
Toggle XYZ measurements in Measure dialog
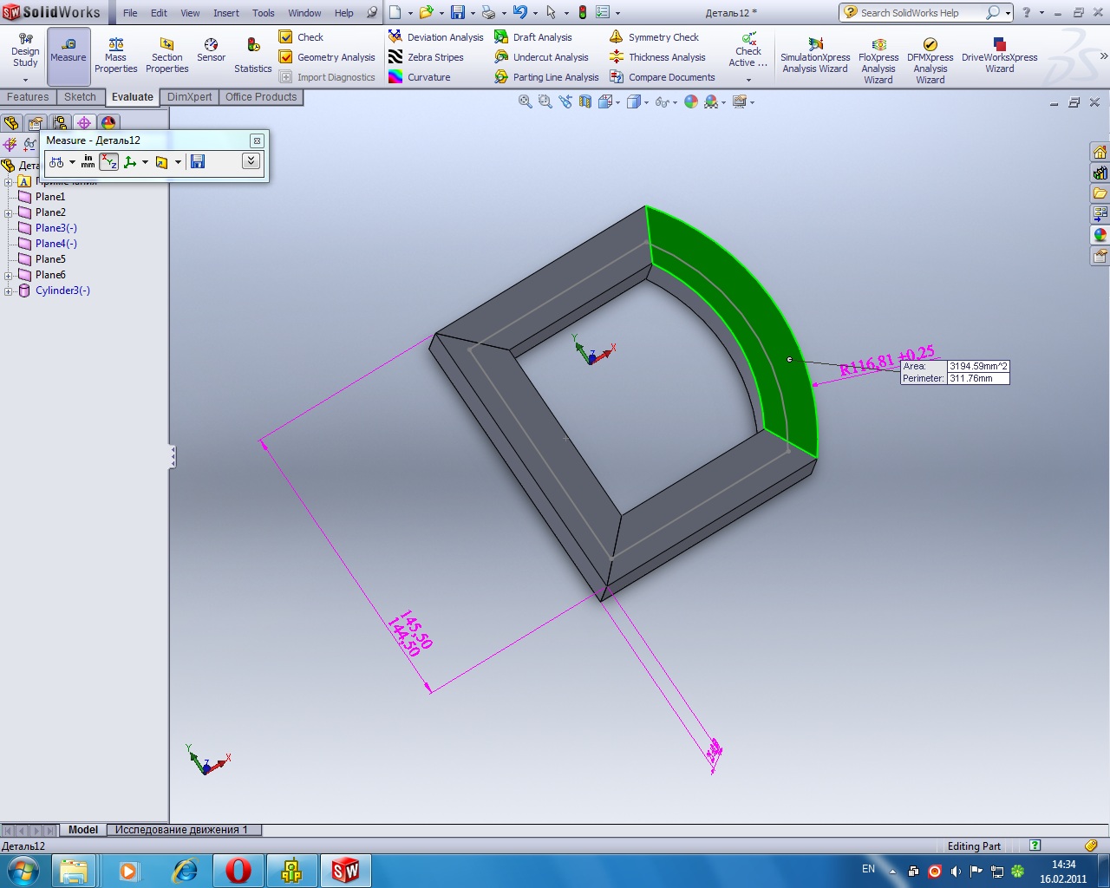pos(108,162)
